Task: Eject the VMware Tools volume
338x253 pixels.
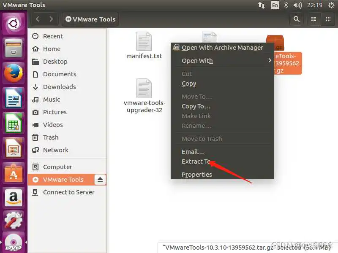Action: click(x=100, y=179)
